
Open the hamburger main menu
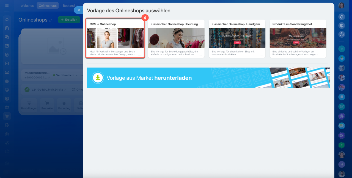(7, 5)
